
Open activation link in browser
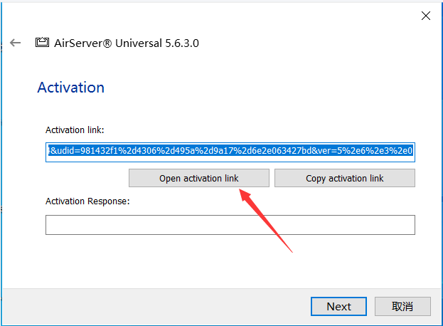(x=199, y=178)
